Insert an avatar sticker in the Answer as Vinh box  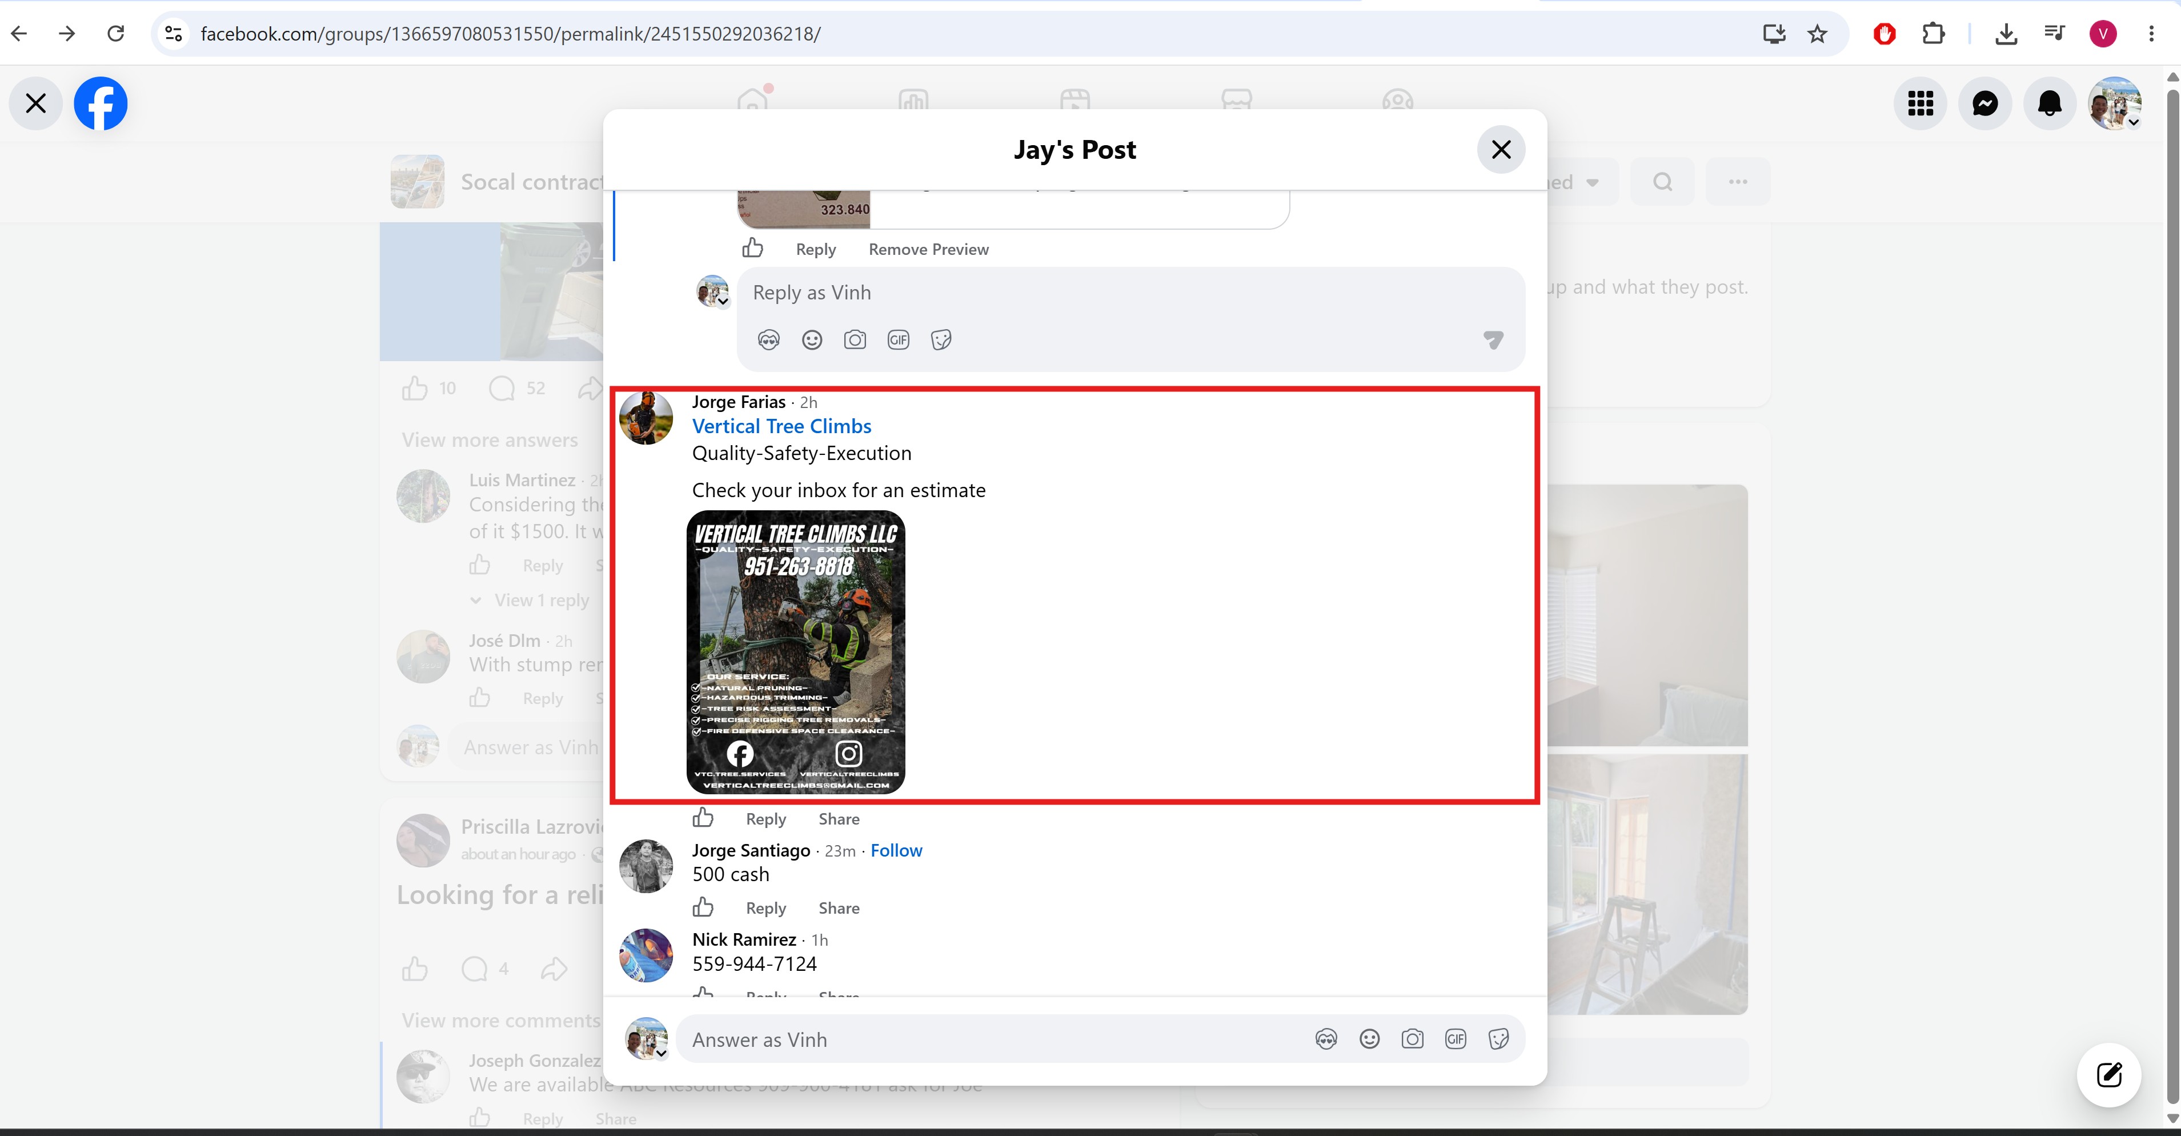tap(1326, 1039)
